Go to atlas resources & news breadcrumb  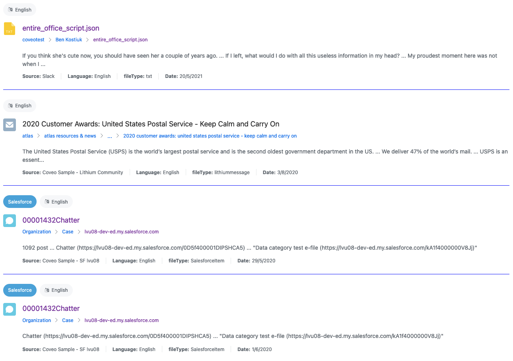point(70,136)
